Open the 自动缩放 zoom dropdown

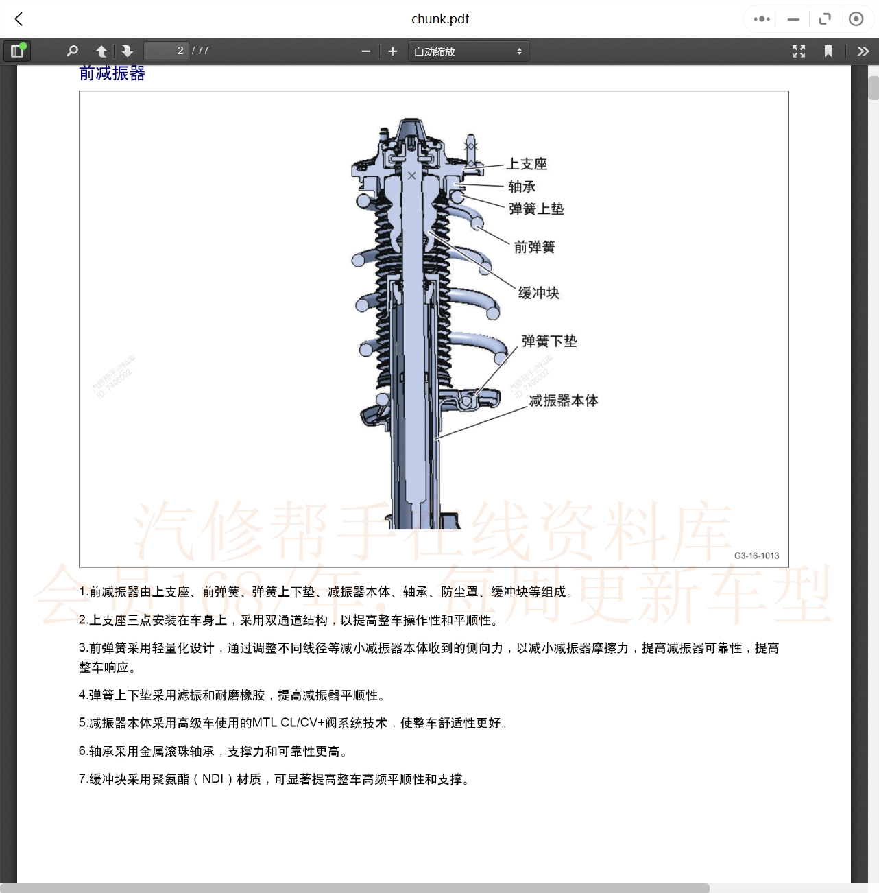pyautogui.click(x=468, y=51)
